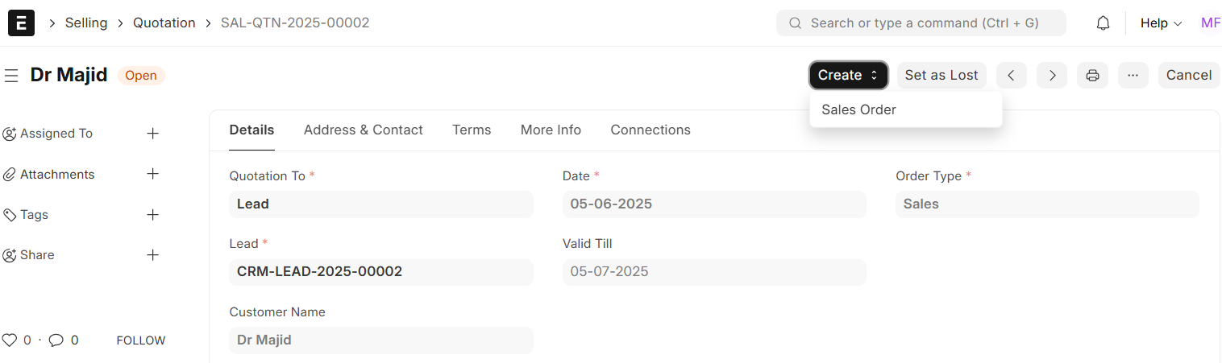This screenshot has height=363, width=1222.
Task: Click the ERPNext home logo icon
Action: [21, 23]
